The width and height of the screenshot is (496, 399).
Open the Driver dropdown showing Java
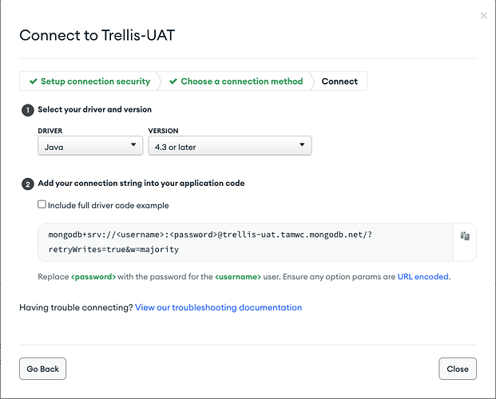pos(89,146)
